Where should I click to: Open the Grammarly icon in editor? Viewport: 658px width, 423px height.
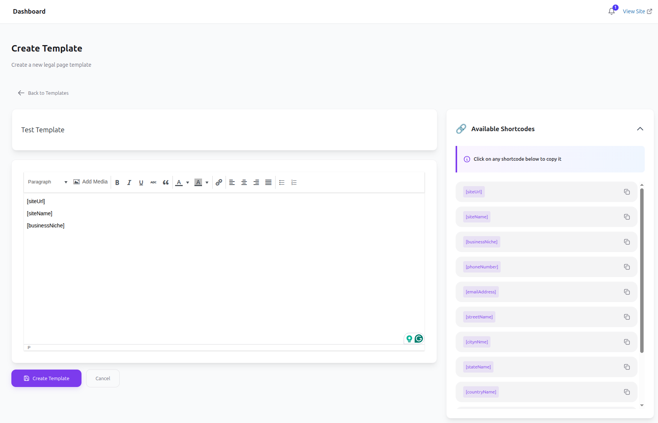click(x=419, y=338)
